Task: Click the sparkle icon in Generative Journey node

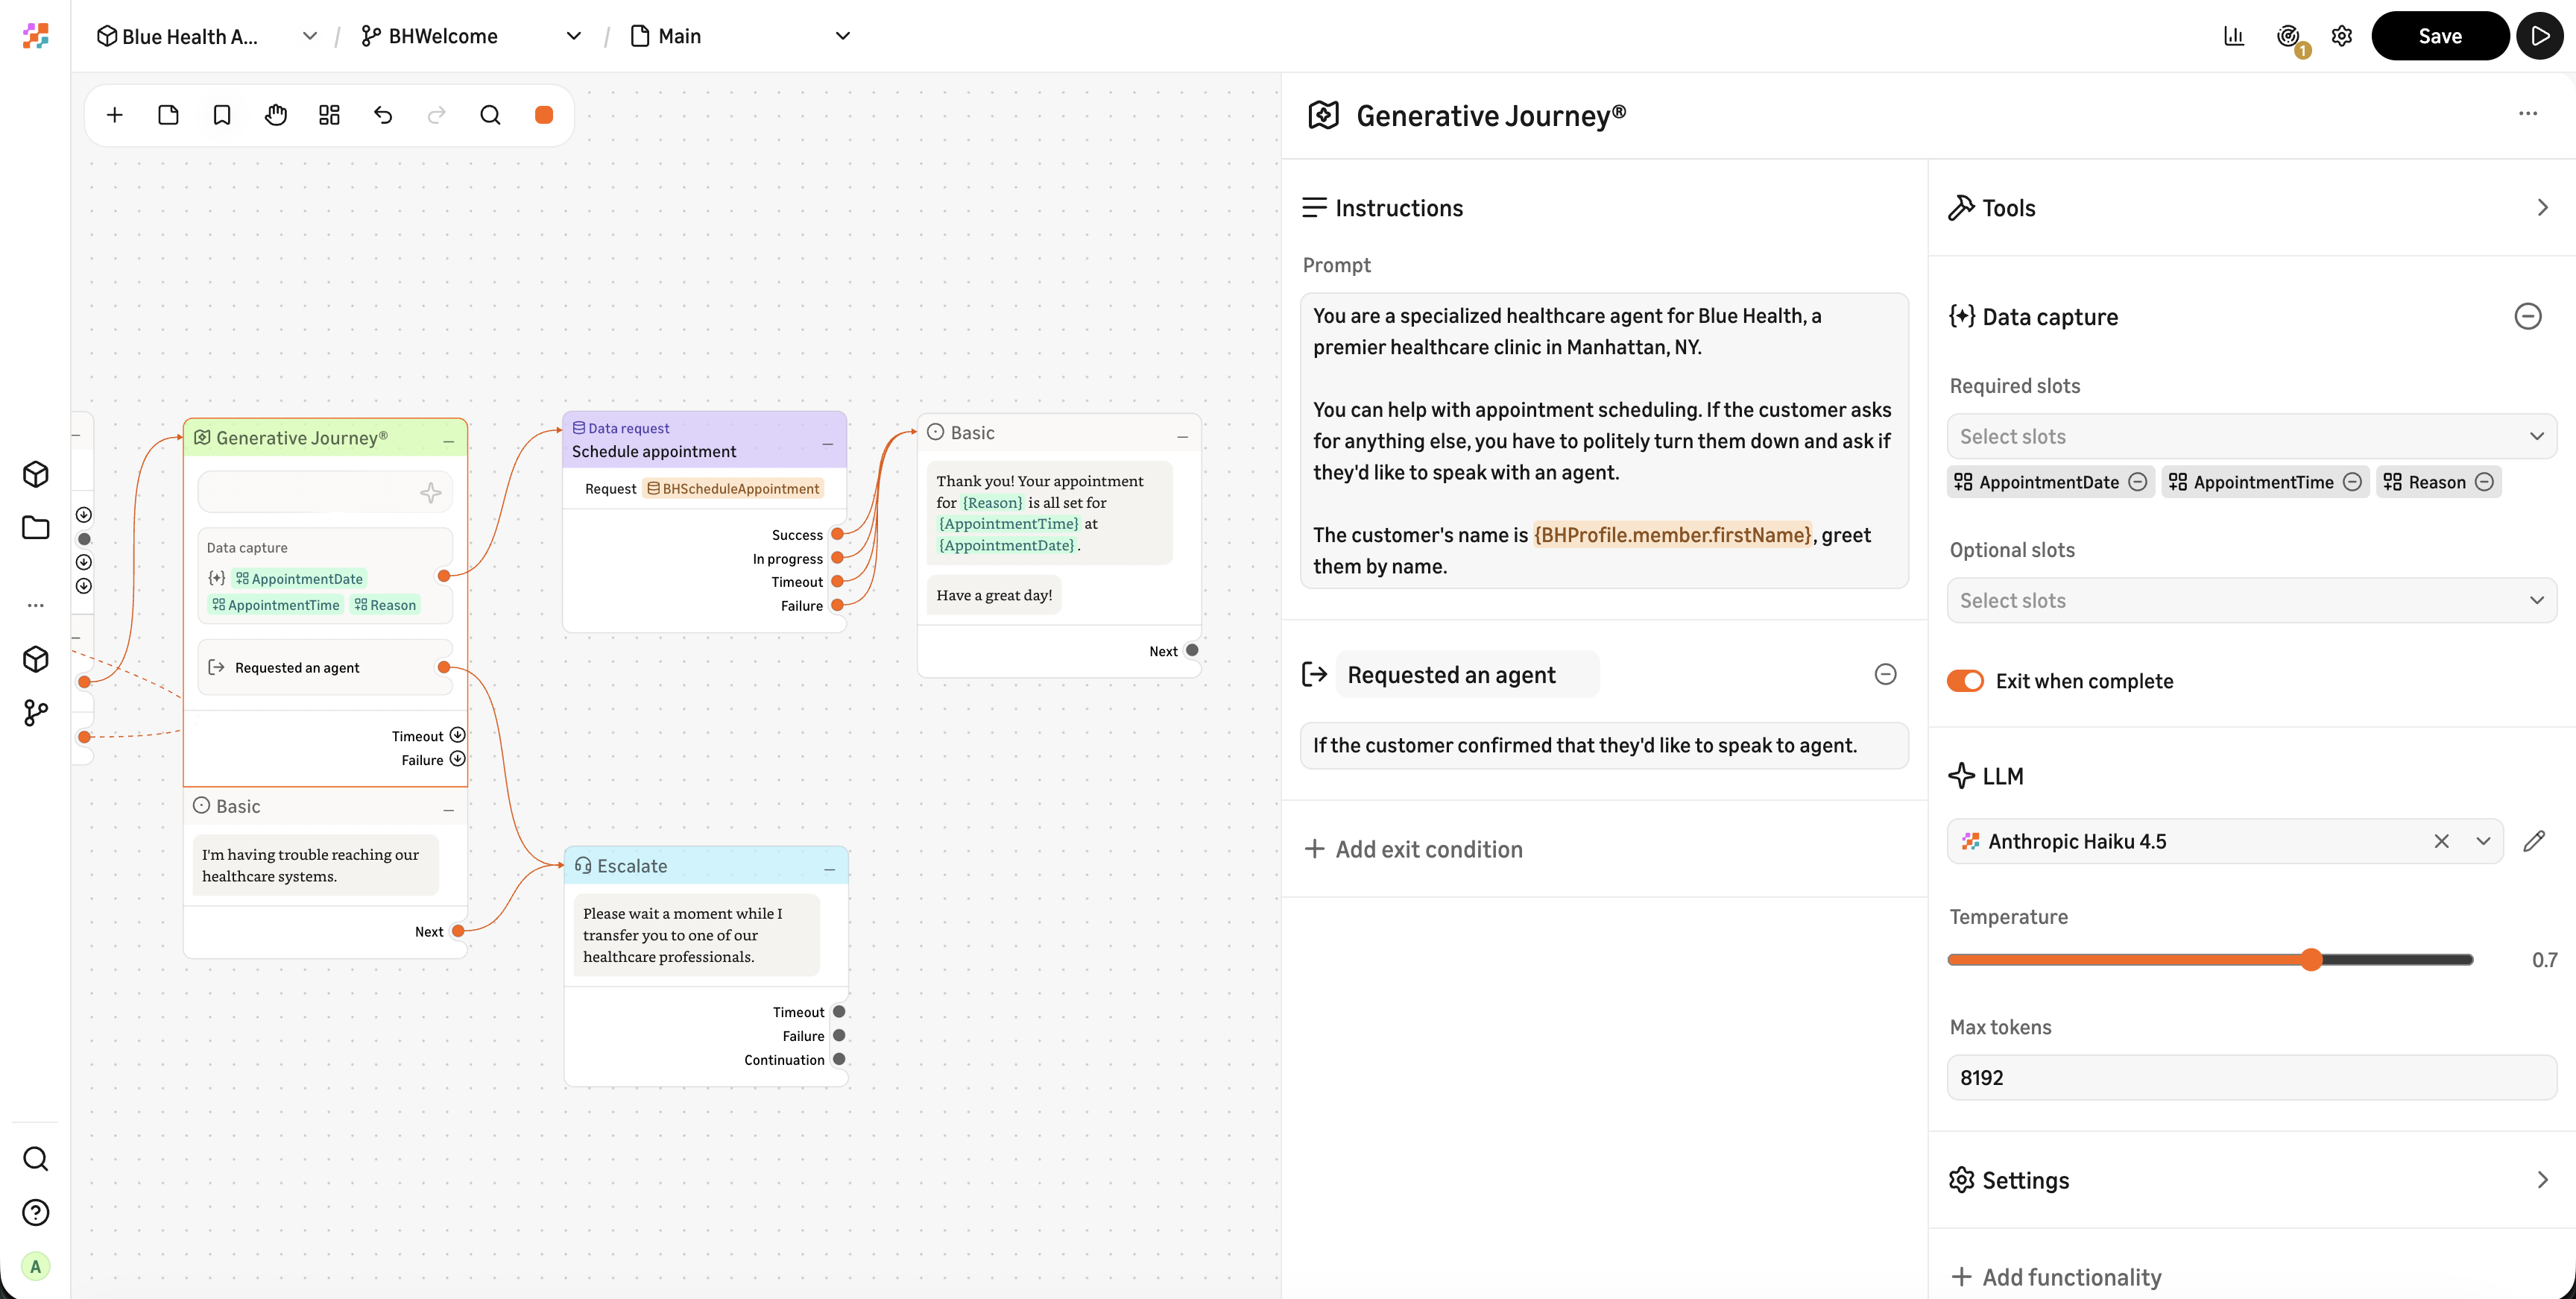Action: pos(431,492)
